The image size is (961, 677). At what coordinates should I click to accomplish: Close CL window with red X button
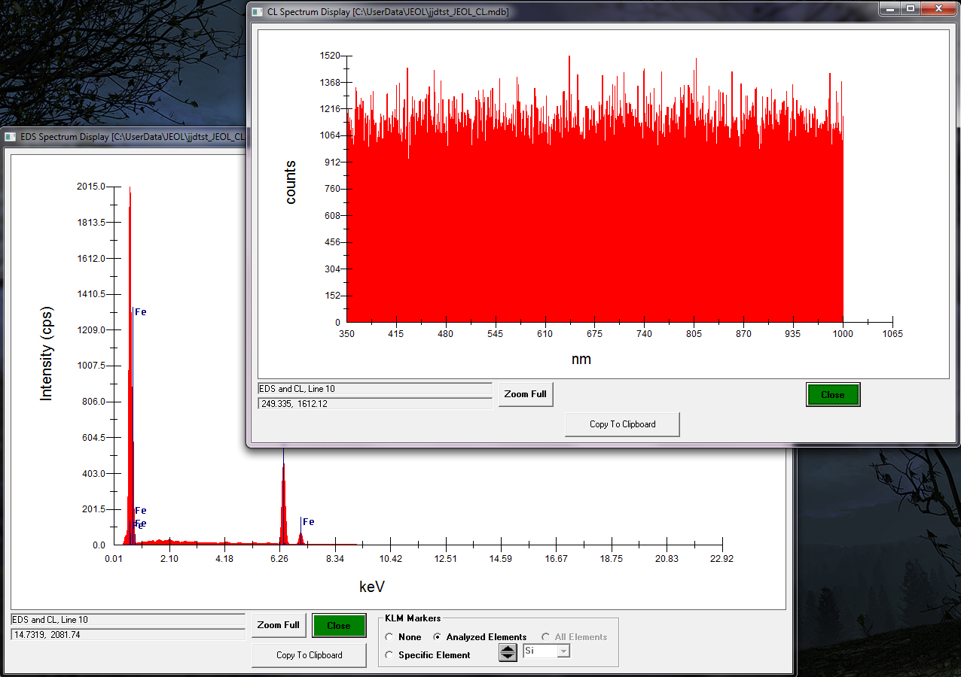(938, 9)
